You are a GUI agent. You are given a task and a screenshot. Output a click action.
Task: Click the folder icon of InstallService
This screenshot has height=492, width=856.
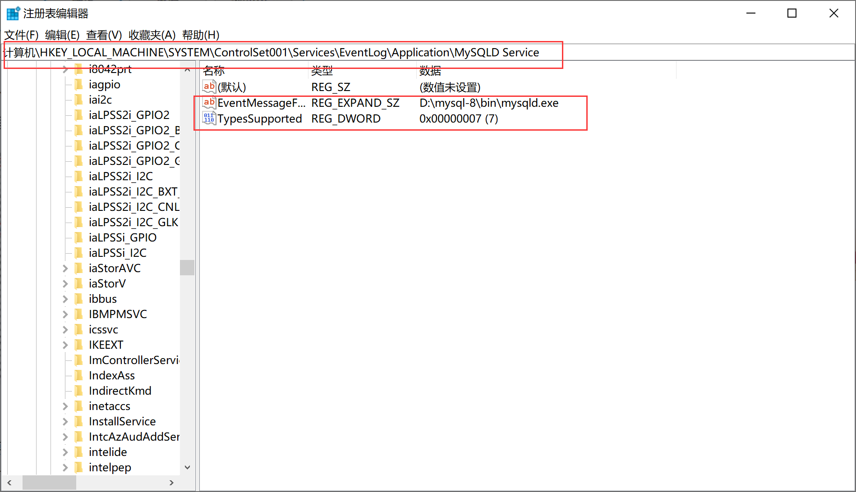pos(79,421)
